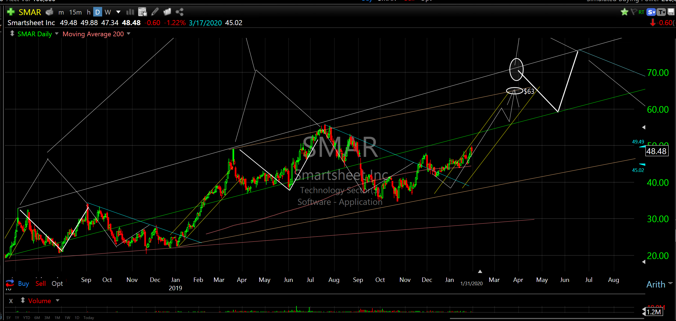Select the 6M time range
This screenshot has height=321, width=676.
37,318
